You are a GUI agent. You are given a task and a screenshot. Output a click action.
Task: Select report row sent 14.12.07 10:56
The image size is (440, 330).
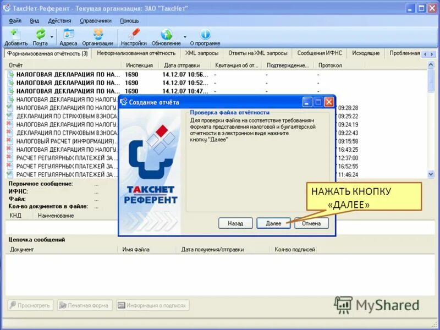216,74
